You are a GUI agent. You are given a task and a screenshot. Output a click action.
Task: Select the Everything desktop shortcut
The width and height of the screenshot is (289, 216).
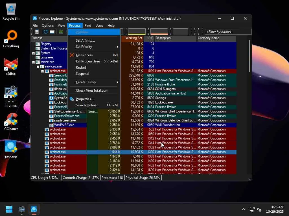pos(11,39)
